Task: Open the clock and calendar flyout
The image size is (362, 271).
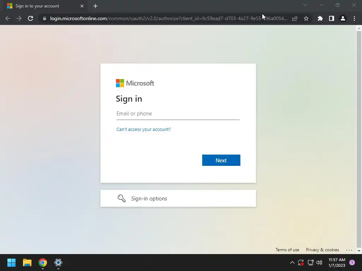Action: pyautogui.click(x=337, y=263)
